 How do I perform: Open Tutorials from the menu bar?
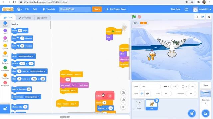tap(49, 9)
